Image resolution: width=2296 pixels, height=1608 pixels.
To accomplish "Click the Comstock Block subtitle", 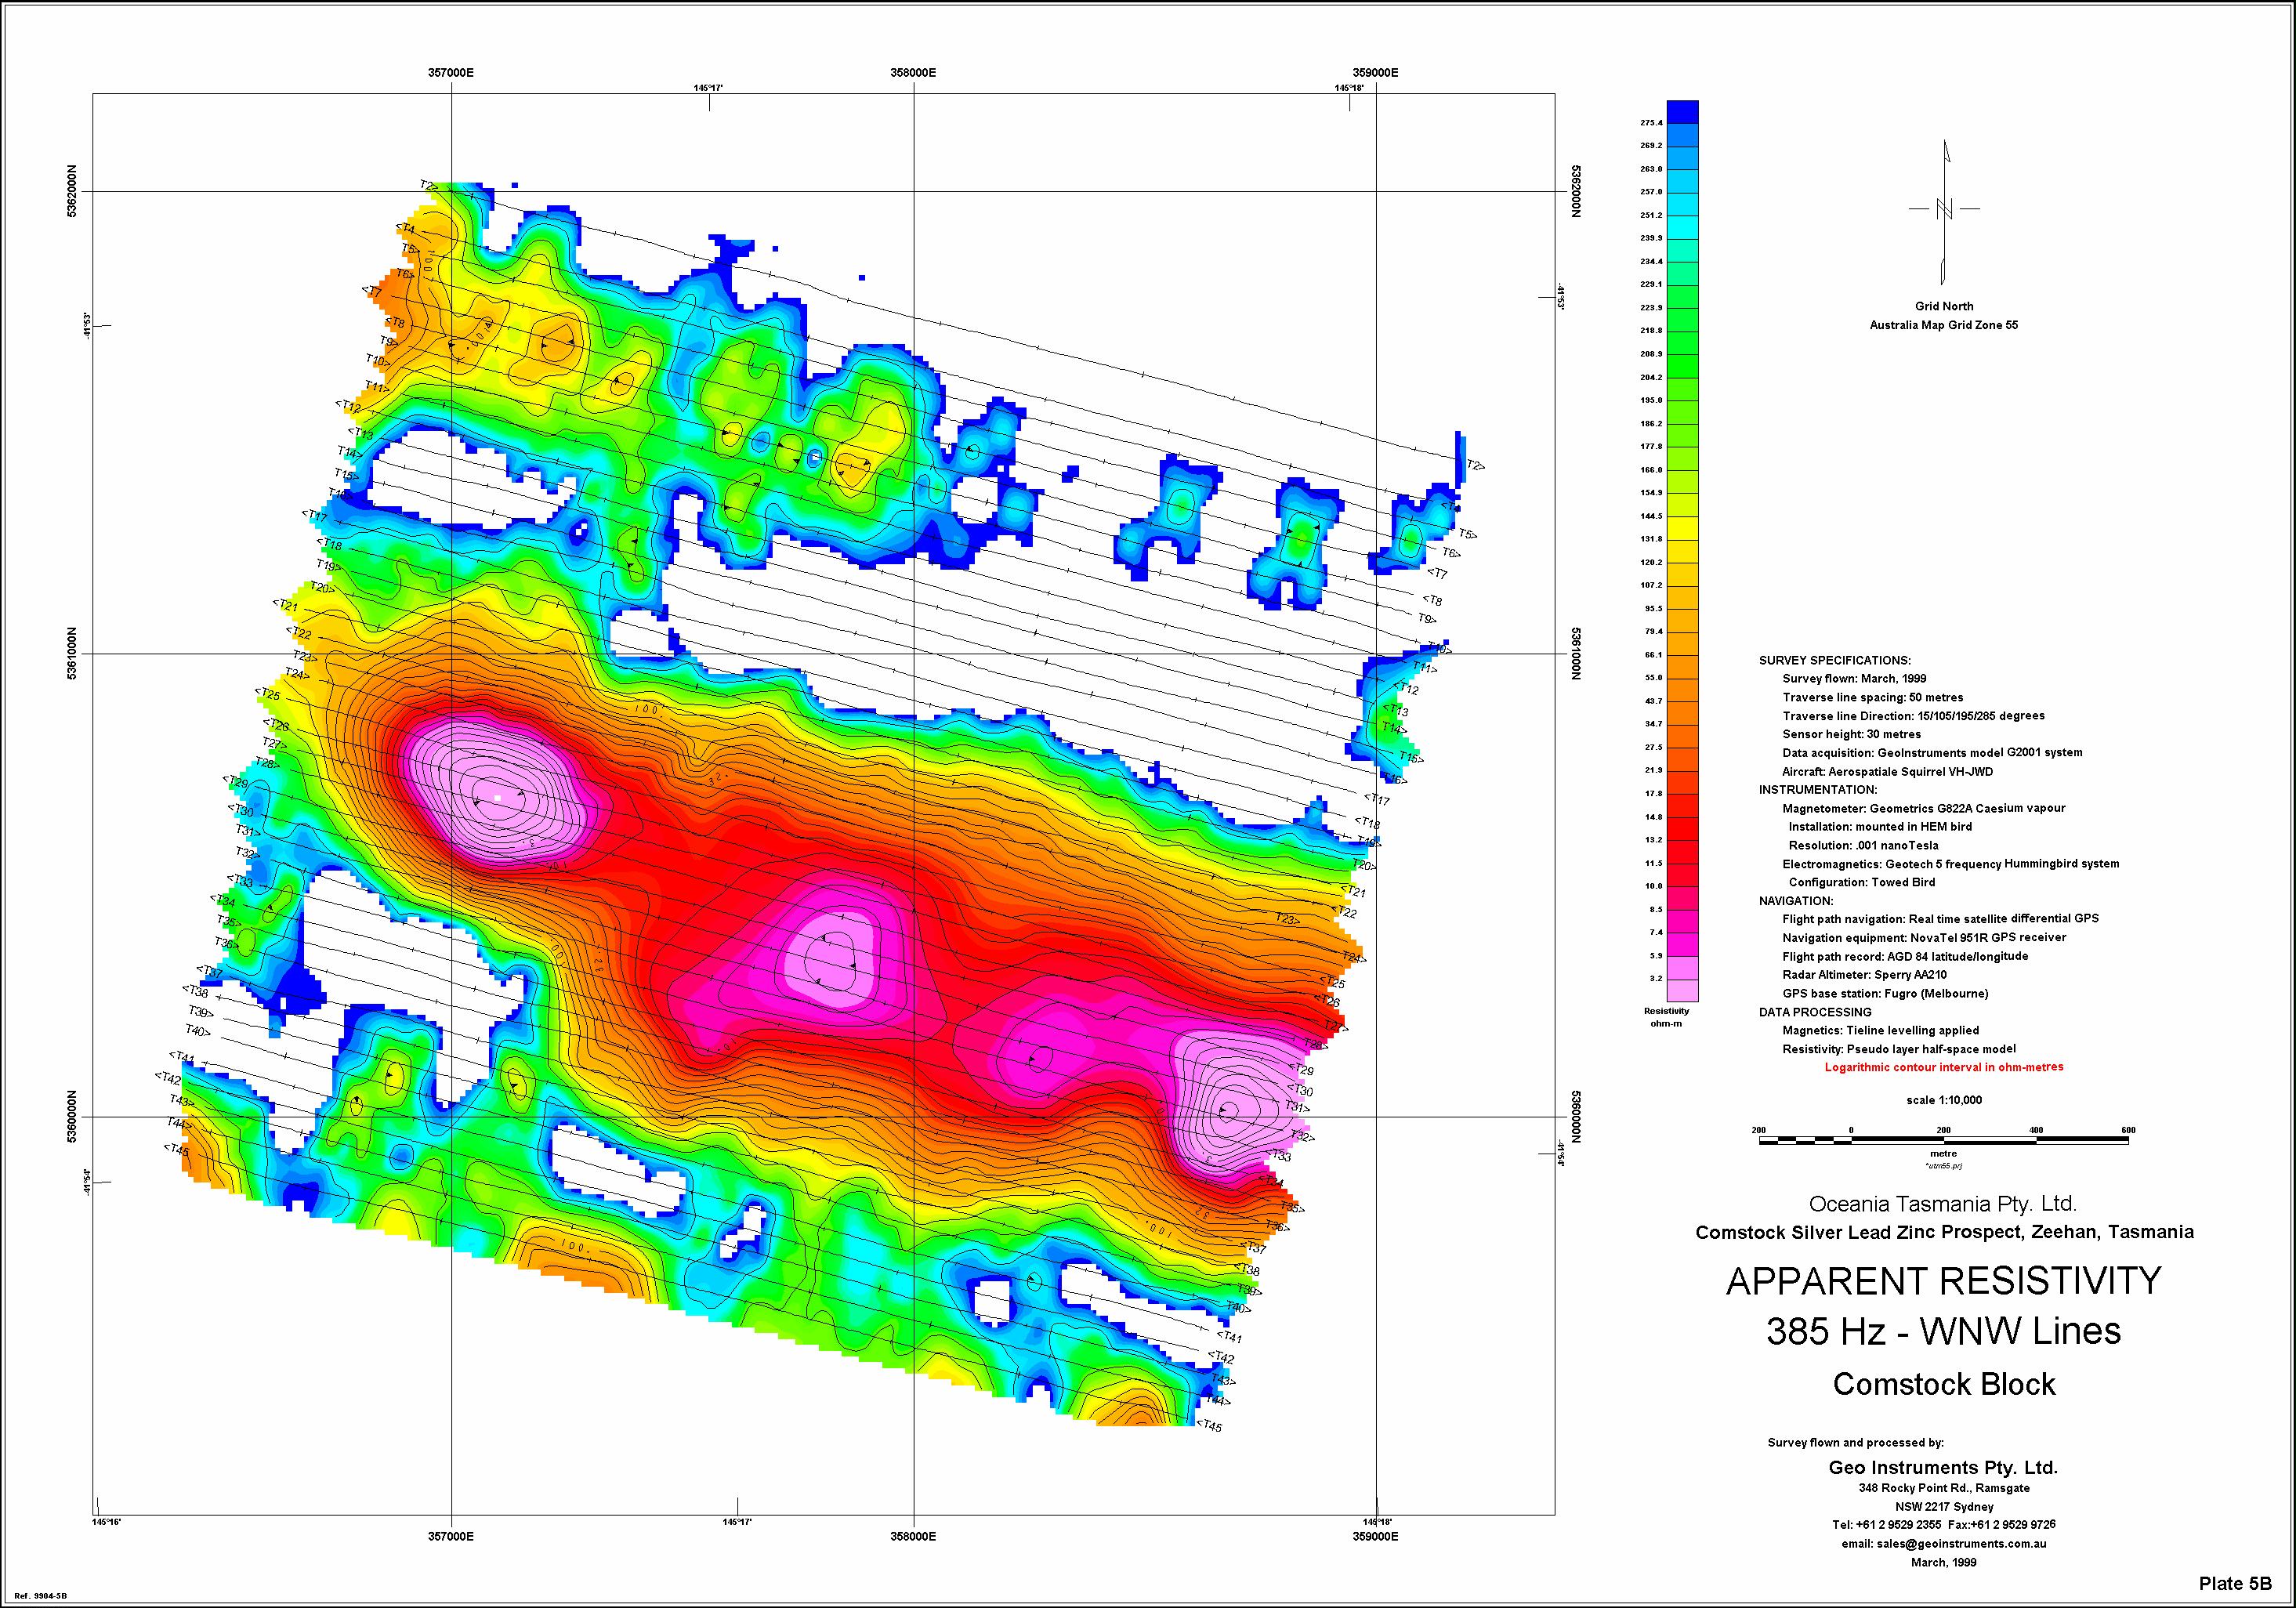I will tap(1943, 1384).
